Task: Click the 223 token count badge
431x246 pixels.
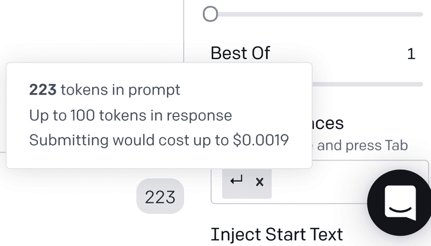Action: [160, 198]
